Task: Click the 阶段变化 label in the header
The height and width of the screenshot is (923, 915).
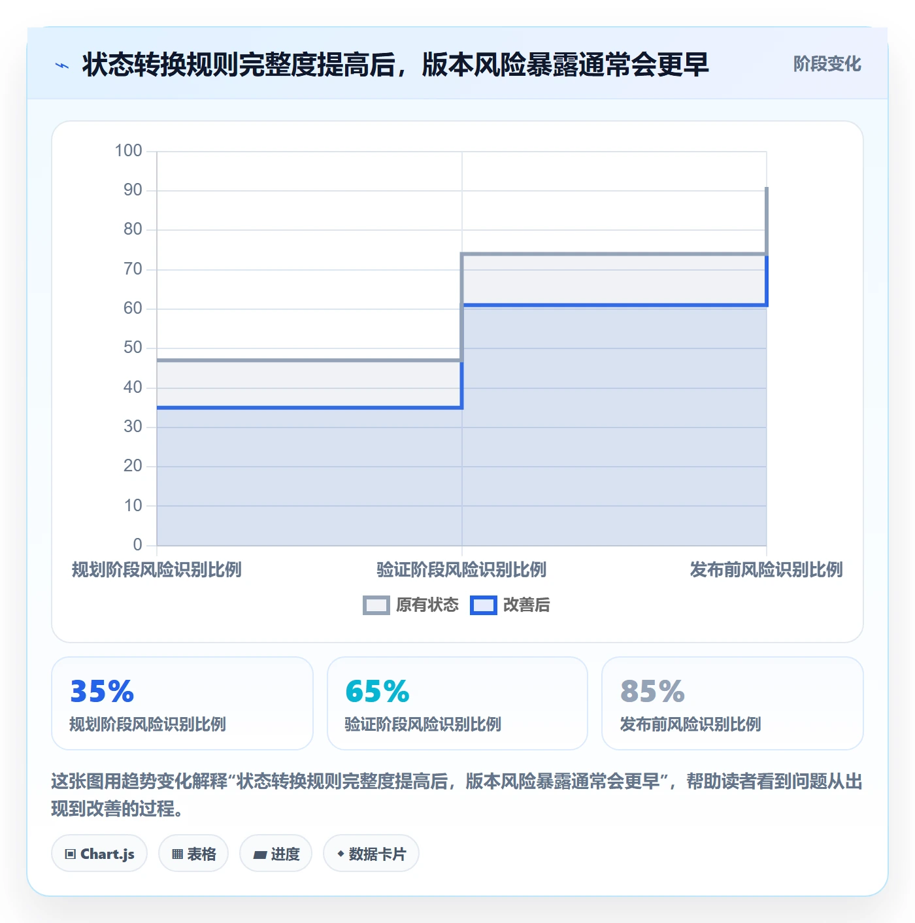Action: pyautogui.click(x=827, y=64)
